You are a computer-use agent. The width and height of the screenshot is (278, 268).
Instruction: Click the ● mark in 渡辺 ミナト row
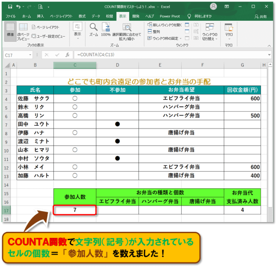117,141
